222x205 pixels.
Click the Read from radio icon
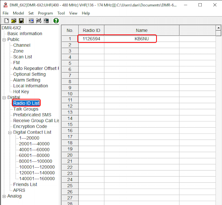31,21
